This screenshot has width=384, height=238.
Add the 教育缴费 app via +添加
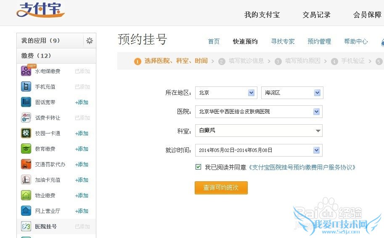[82, 149]
